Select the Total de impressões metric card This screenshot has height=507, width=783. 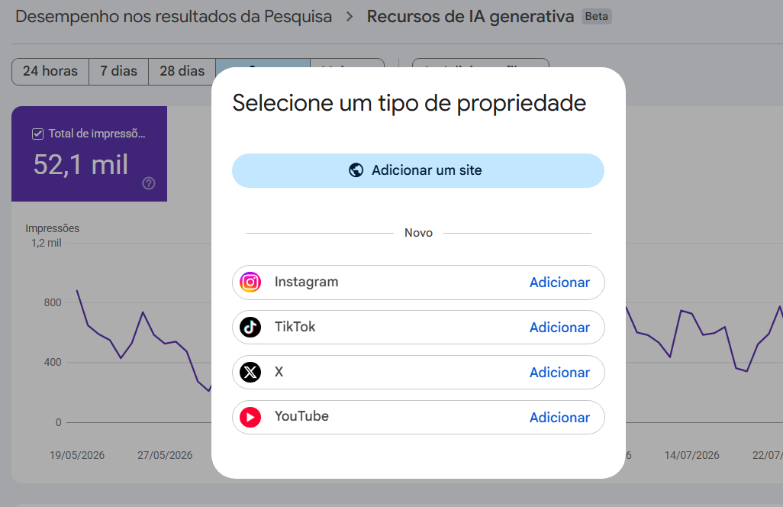click(x=89, y=153)
